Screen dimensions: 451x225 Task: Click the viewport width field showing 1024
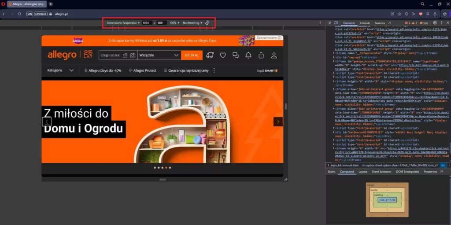click(147, 23)
